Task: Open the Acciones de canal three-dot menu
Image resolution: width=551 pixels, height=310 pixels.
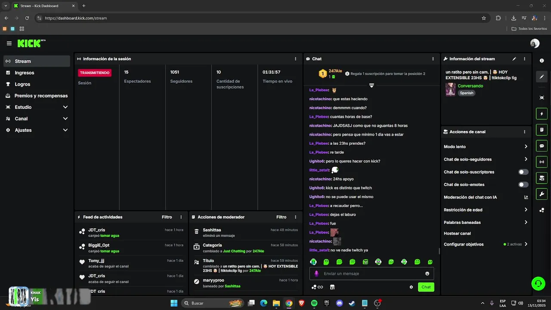Action: (524, 132)
